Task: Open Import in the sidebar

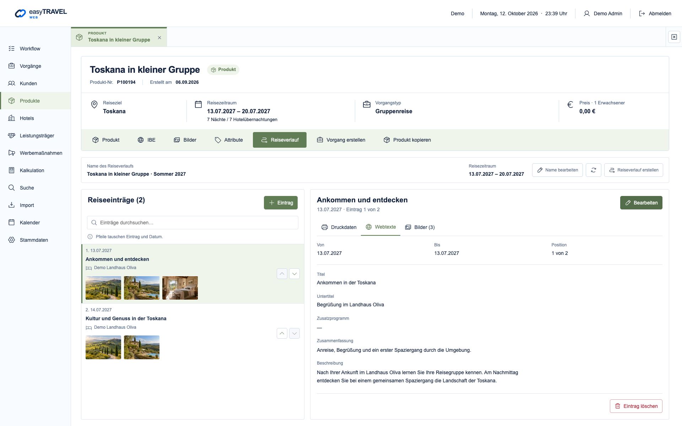Action: tap(35, 205)
